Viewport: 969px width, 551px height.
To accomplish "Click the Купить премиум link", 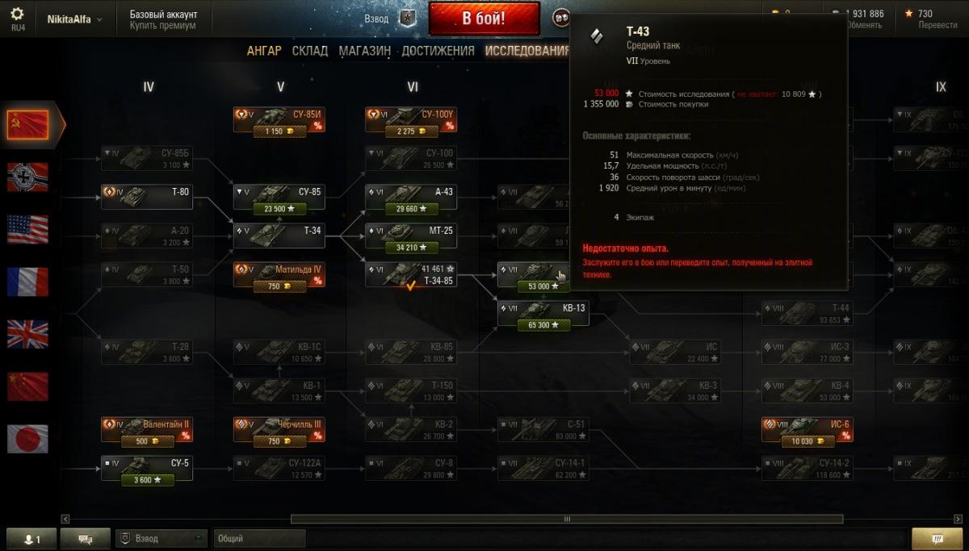I will coord(163,26).
